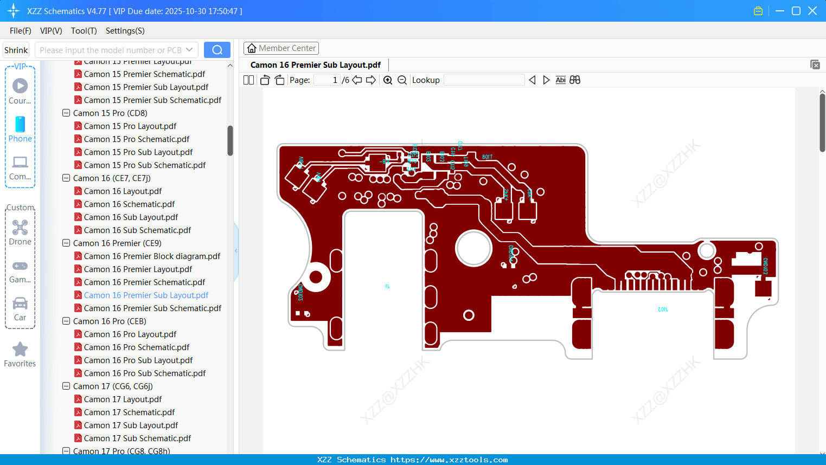Image resolution: width=826 pixels, height=465 pixels.
Task: Click the search button beside model input
Action: pyautogui.click(x=217, y=50)
